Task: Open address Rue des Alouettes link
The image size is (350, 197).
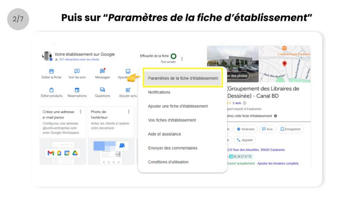Action: point(256,150)
